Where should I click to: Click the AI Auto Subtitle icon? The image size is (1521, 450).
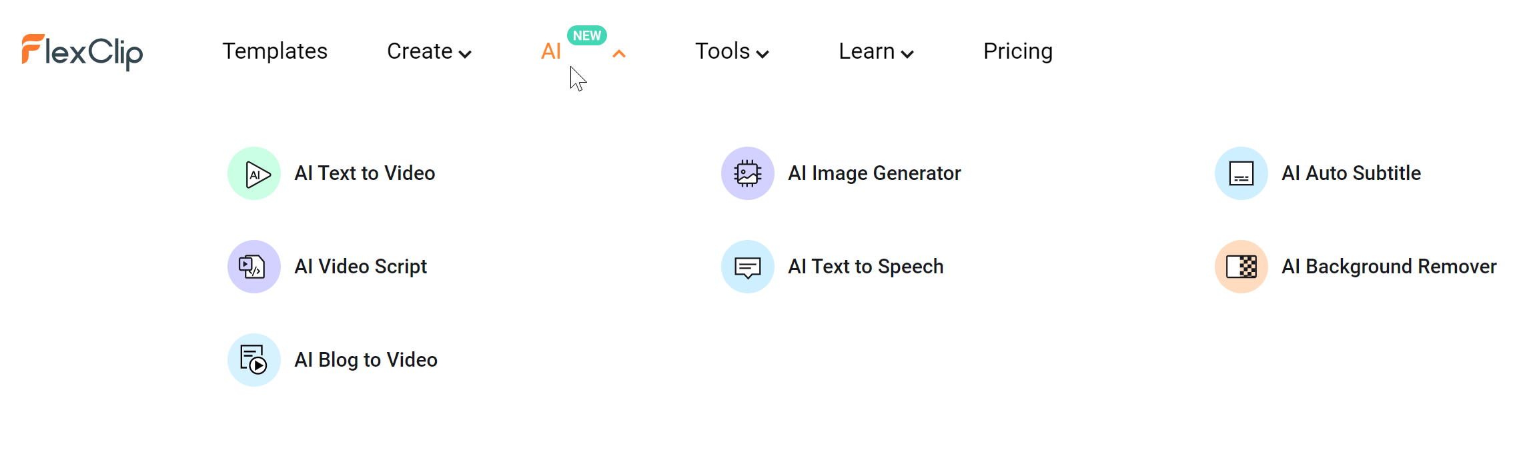1241,173
